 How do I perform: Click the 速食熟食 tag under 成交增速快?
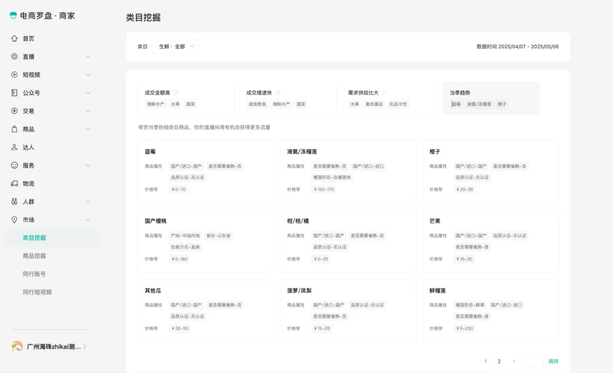[x=257, y=104]
